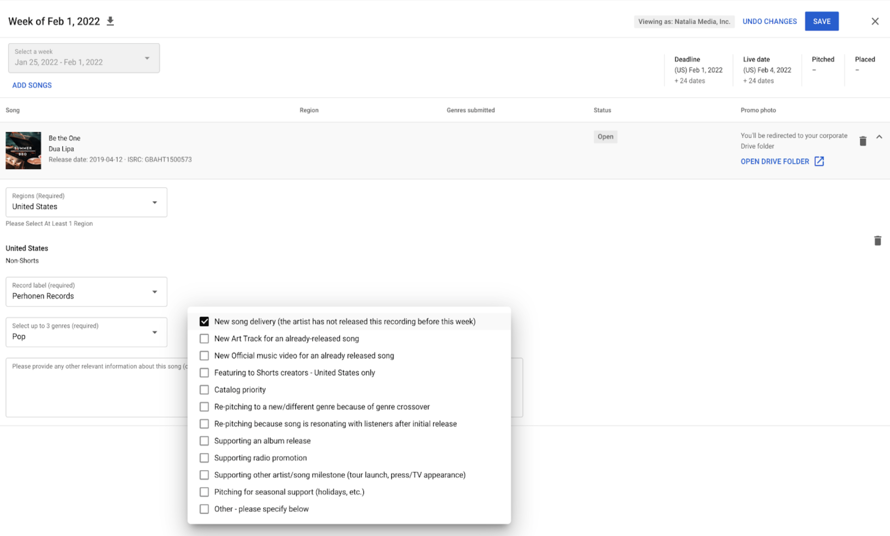Click the Add Songs link
The image size is (890, 536).
pos(32,85)
